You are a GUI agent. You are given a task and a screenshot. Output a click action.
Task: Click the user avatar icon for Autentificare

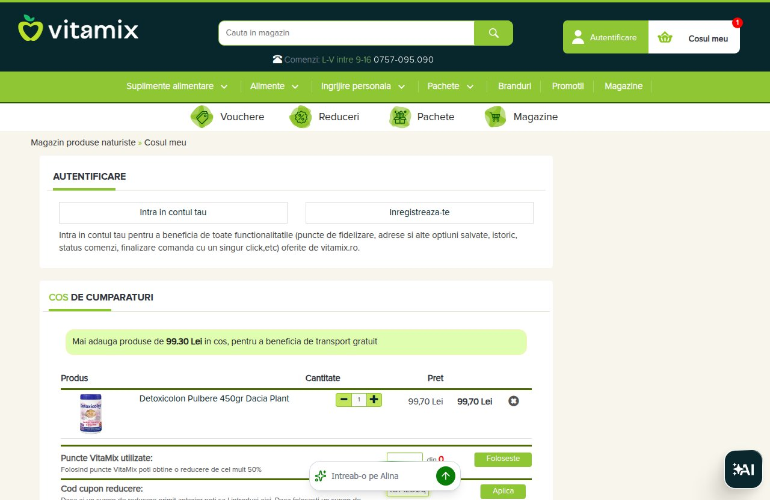pyautogui.click(x=578, y=37)
